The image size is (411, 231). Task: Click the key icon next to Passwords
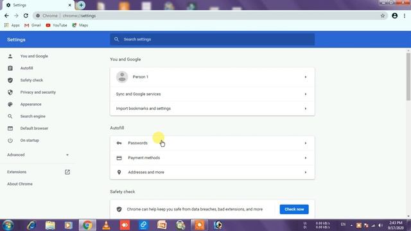[119, 143]
